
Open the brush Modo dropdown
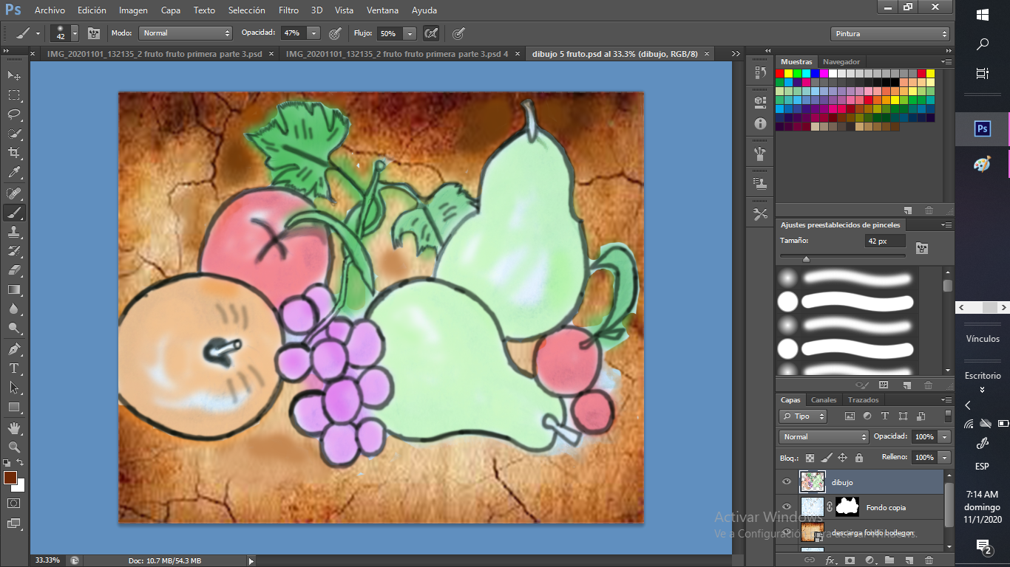[186, 33]
